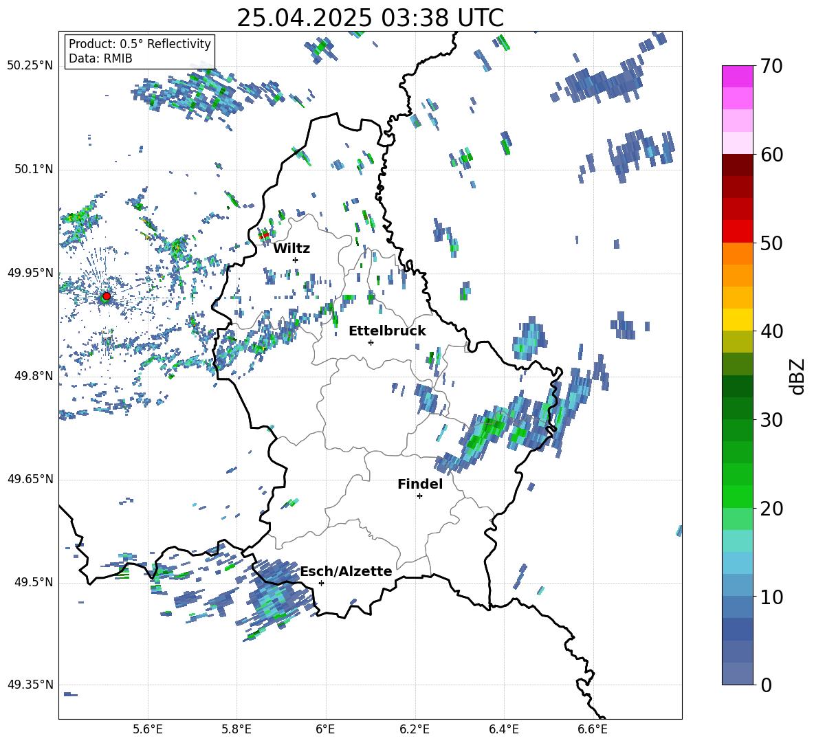Click the Ettelbruck station cross marker
Image resolution: width=814 pixels, height=743 pixels.
[371, 342]
